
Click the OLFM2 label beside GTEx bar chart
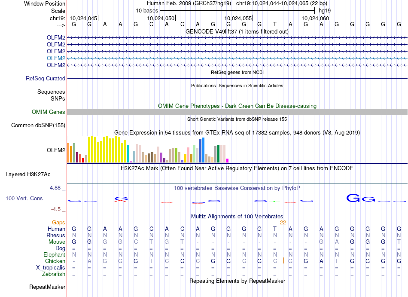56,150
